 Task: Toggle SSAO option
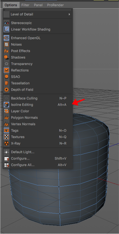pyautogui.click(x=38, y=77)
